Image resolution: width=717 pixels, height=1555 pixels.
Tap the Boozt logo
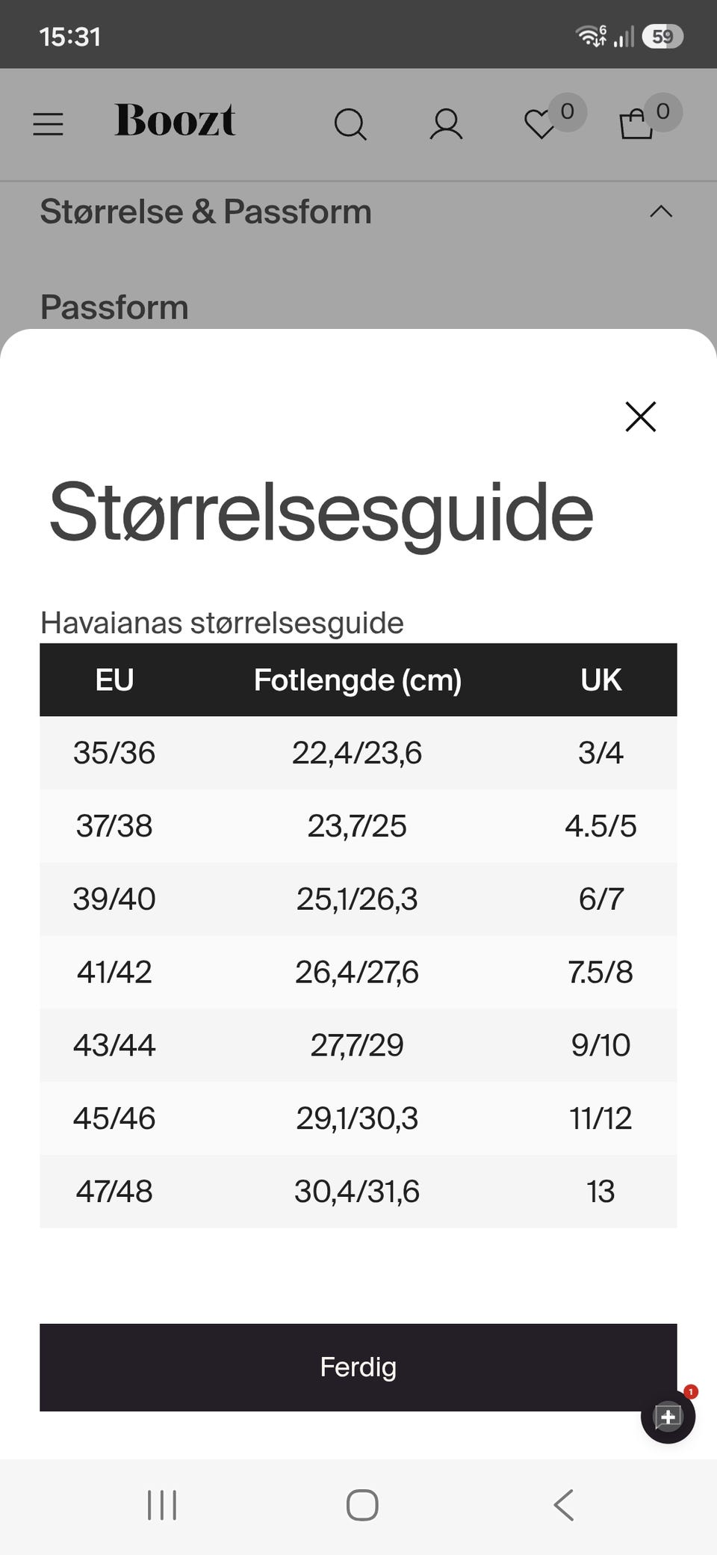pyautogui.click(x=175, y=120)
